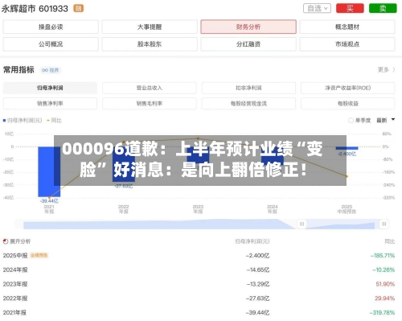Select the 2021年报 row label
The height and width of the screenshot is (321, 402).
(14, 312)
